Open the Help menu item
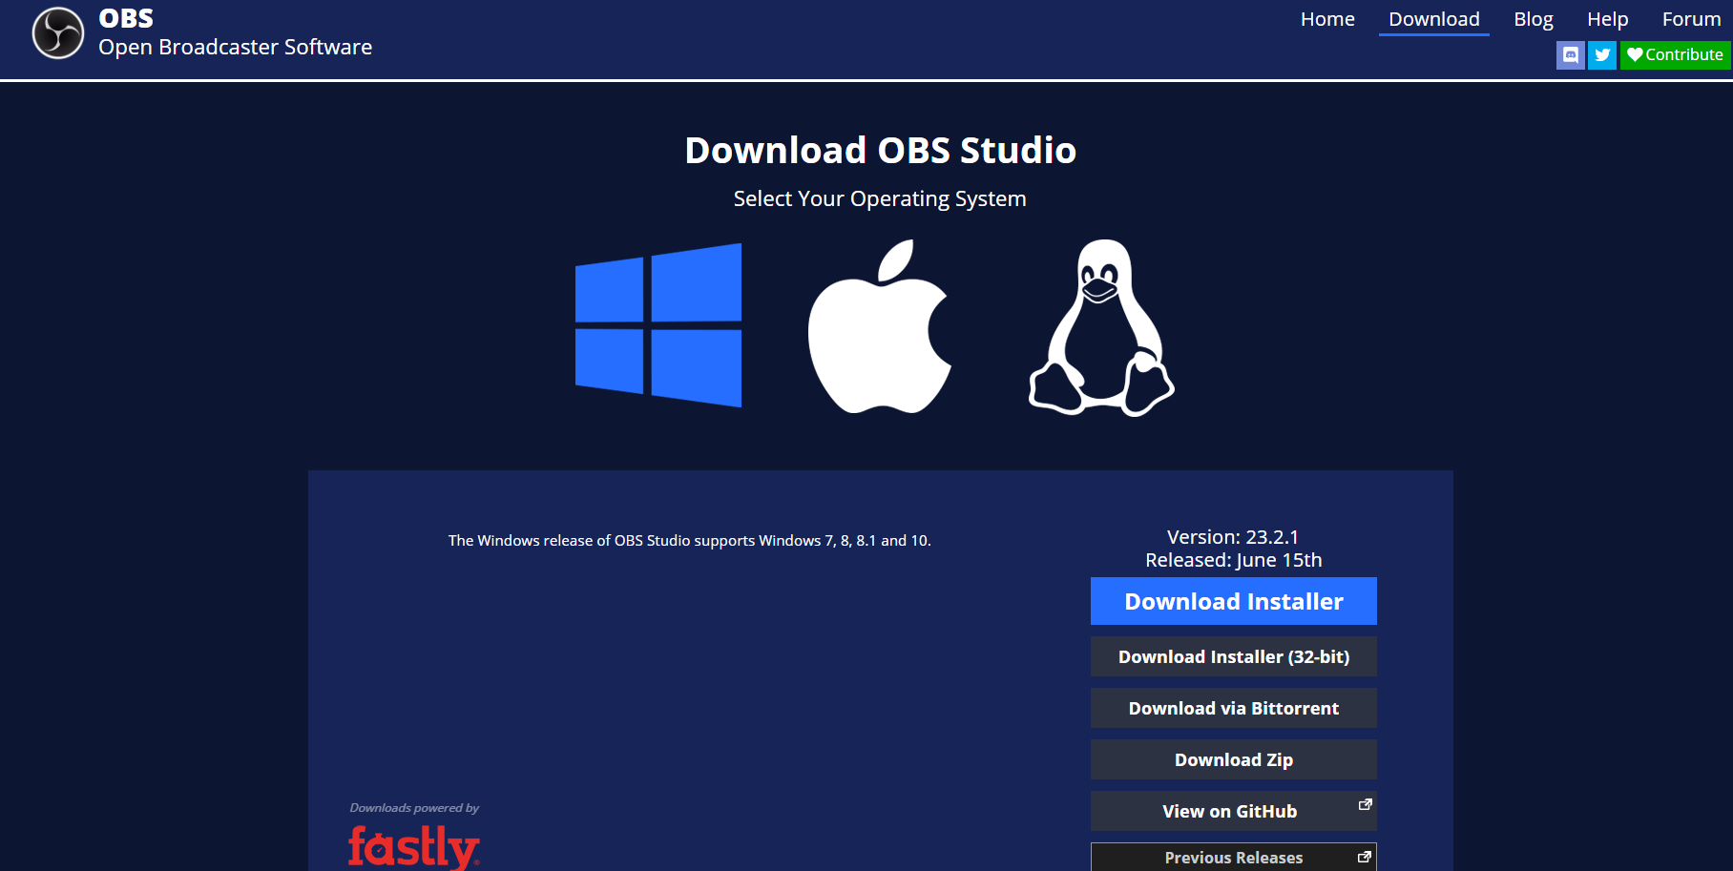1733x871 pixels. [1608, 19]
